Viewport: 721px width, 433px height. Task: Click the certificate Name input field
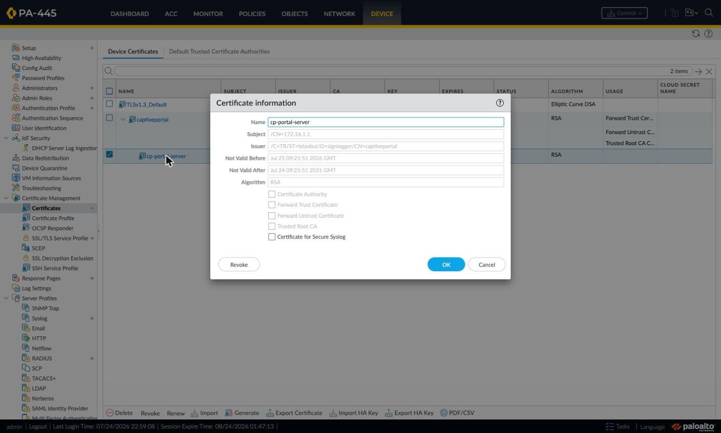(x=386, y=122)
